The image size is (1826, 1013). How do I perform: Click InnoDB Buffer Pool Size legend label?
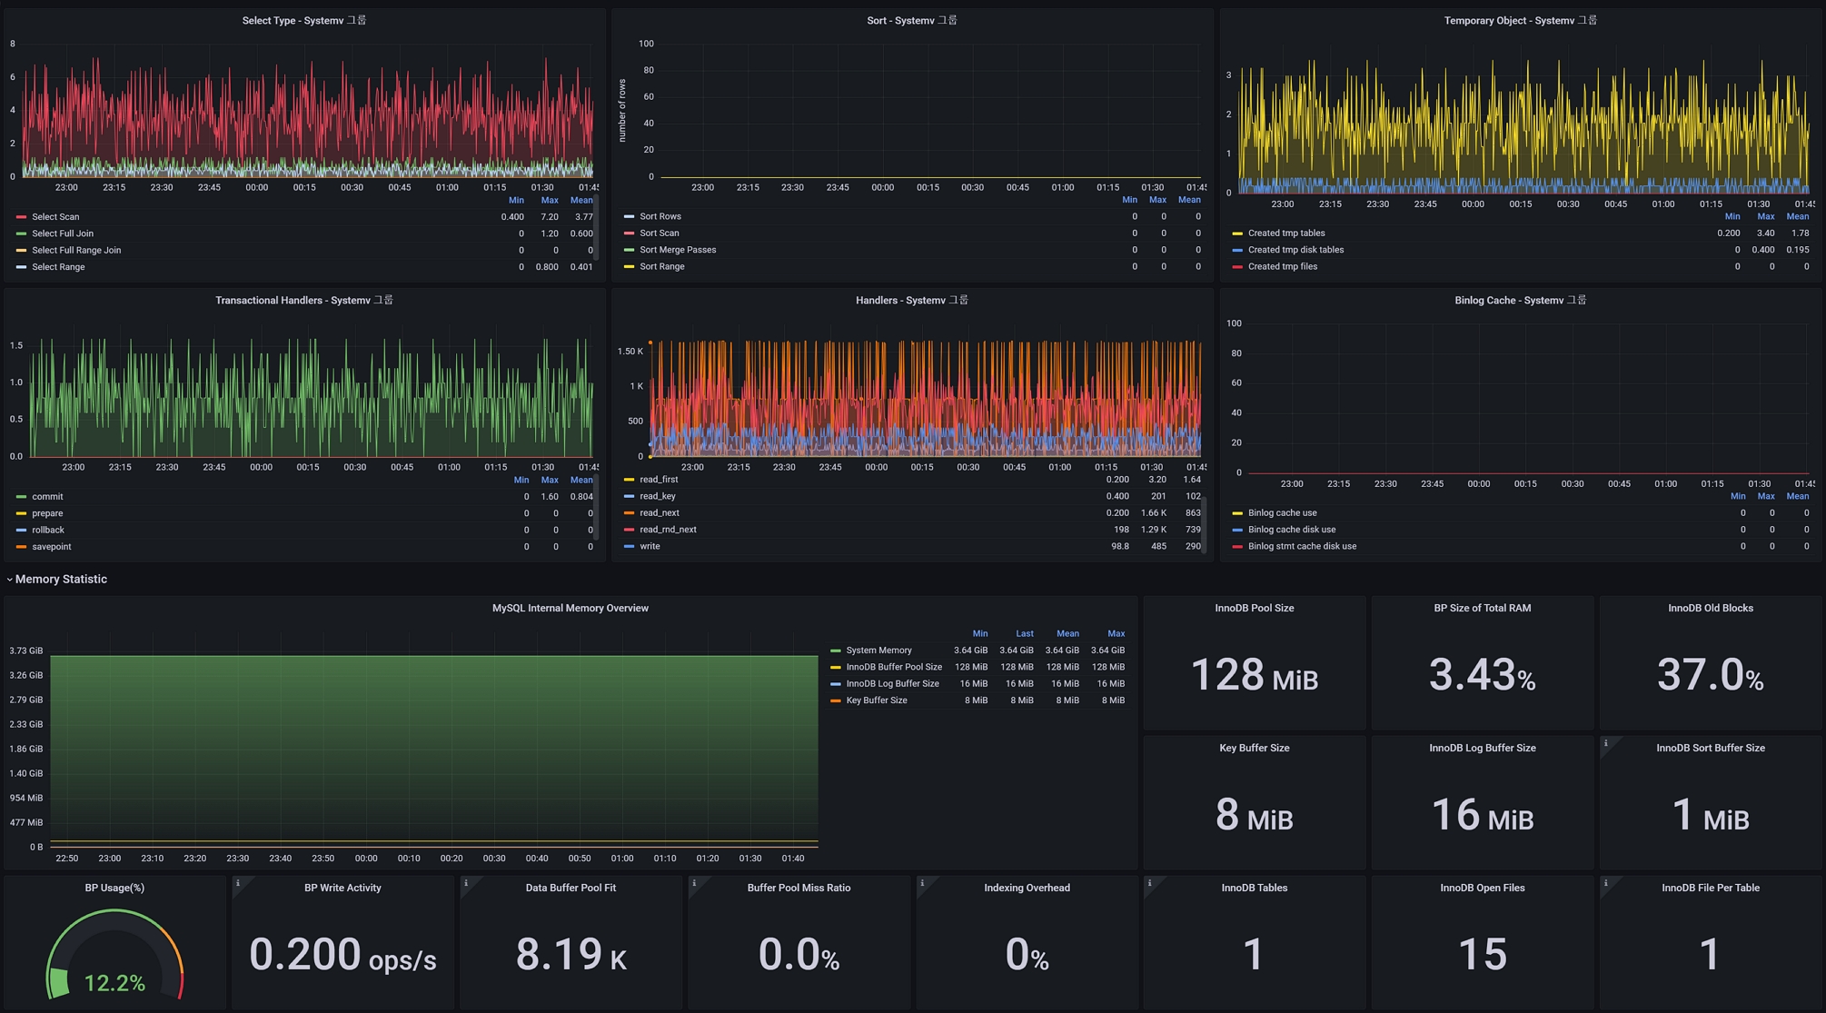(894, 667)
